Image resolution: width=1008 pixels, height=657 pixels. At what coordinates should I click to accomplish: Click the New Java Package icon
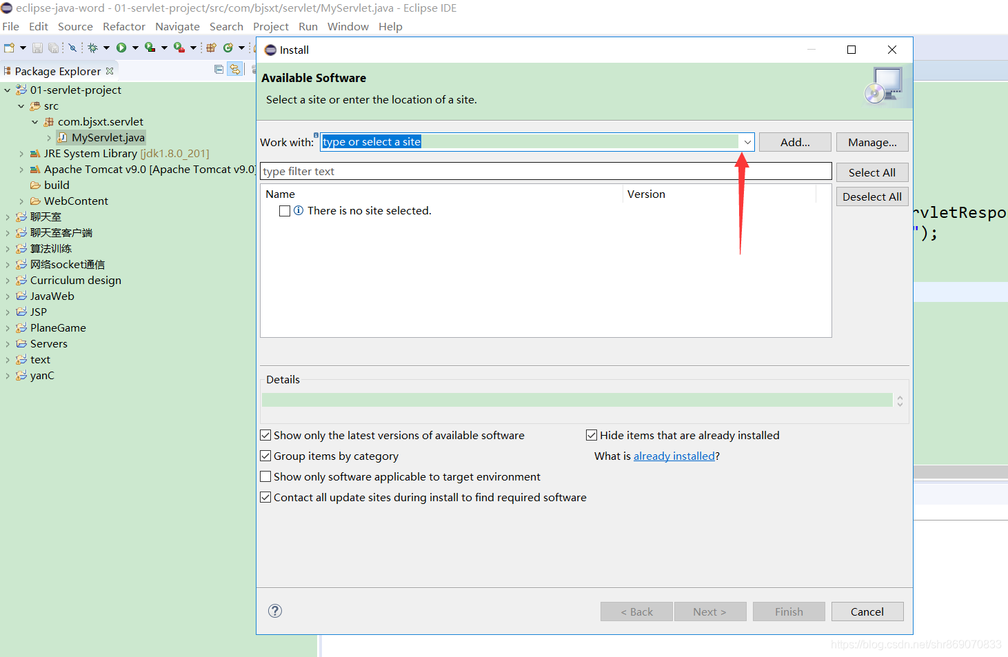(x=211, y=48)
